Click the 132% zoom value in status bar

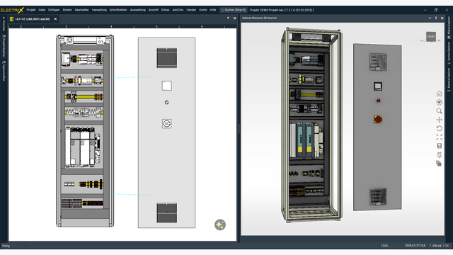point(384,246)
